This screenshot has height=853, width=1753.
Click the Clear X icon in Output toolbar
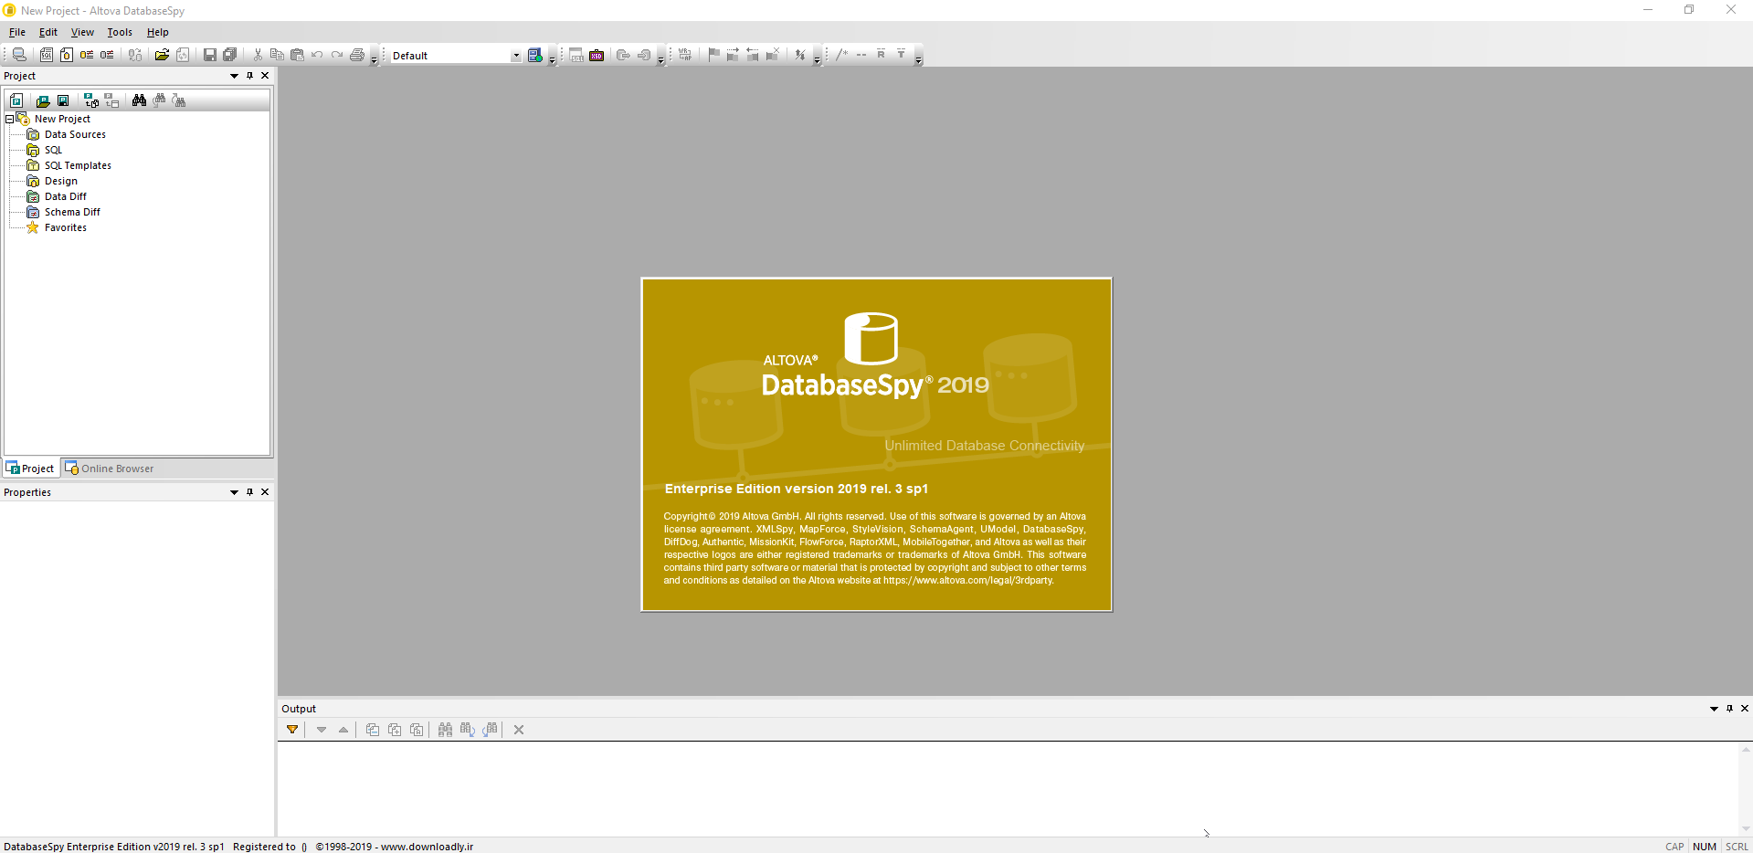point(519,729)
